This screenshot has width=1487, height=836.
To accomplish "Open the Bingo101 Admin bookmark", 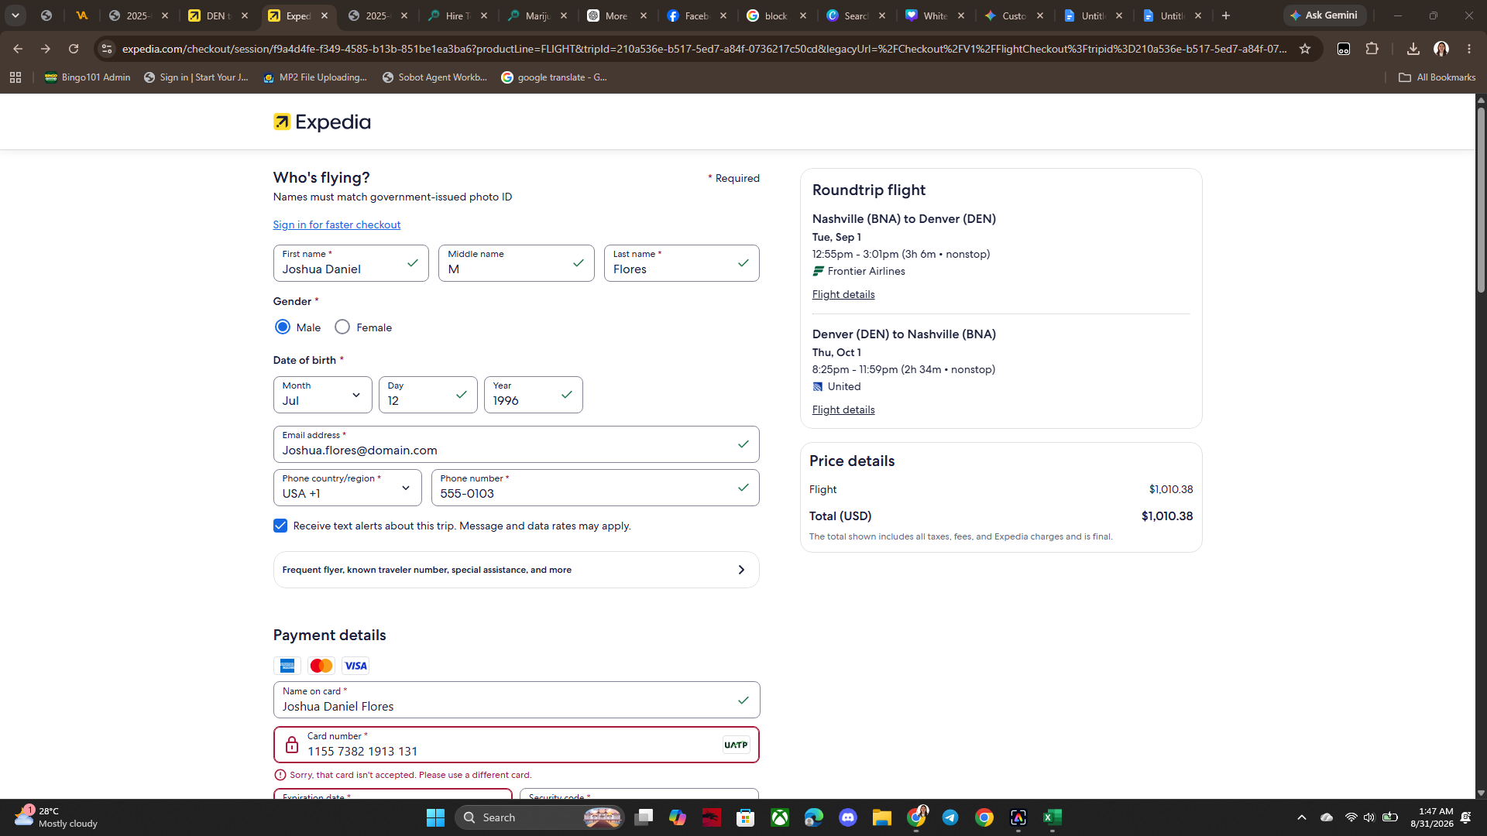I will 88,77.
